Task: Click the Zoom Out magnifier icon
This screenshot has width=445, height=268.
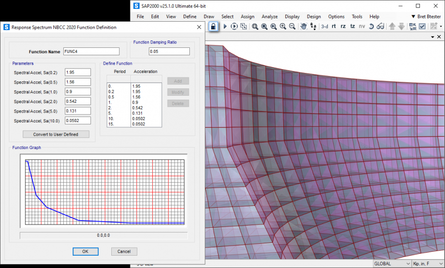Action: coord(292,26)
